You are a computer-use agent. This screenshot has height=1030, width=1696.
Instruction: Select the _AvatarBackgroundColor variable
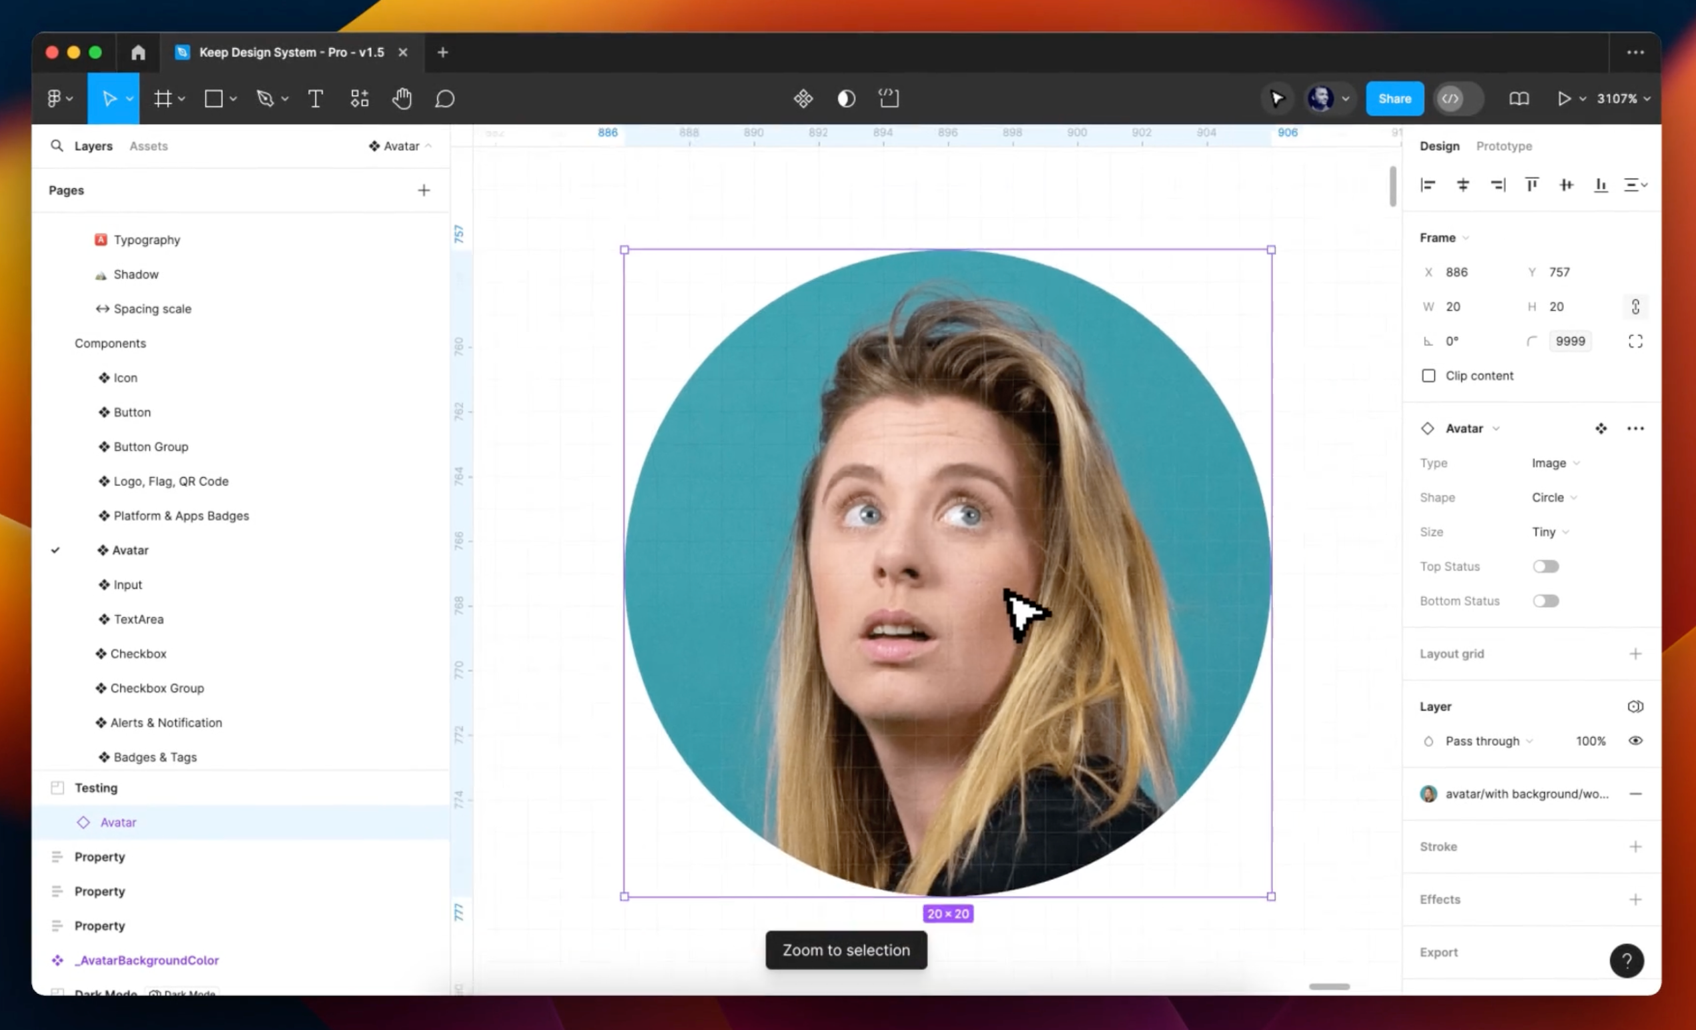click(146, 960)
